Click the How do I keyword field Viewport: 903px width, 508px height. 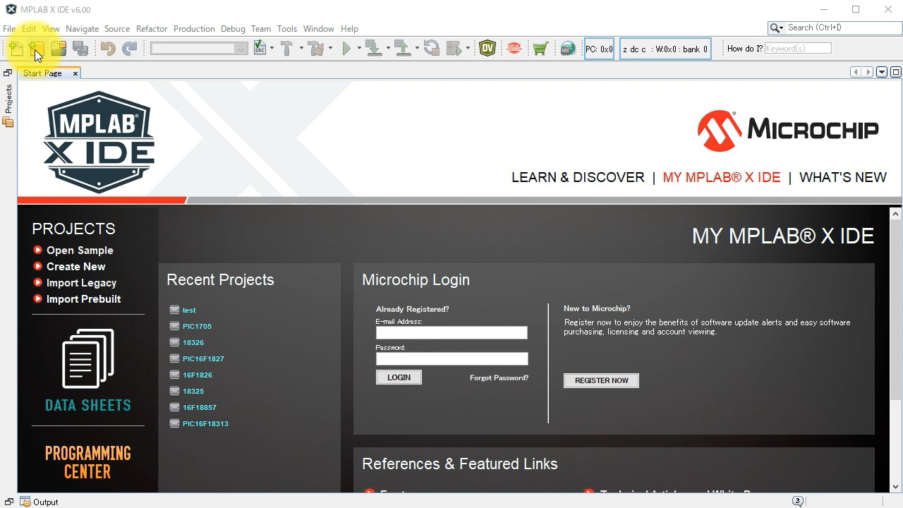(x=798, y=48)
